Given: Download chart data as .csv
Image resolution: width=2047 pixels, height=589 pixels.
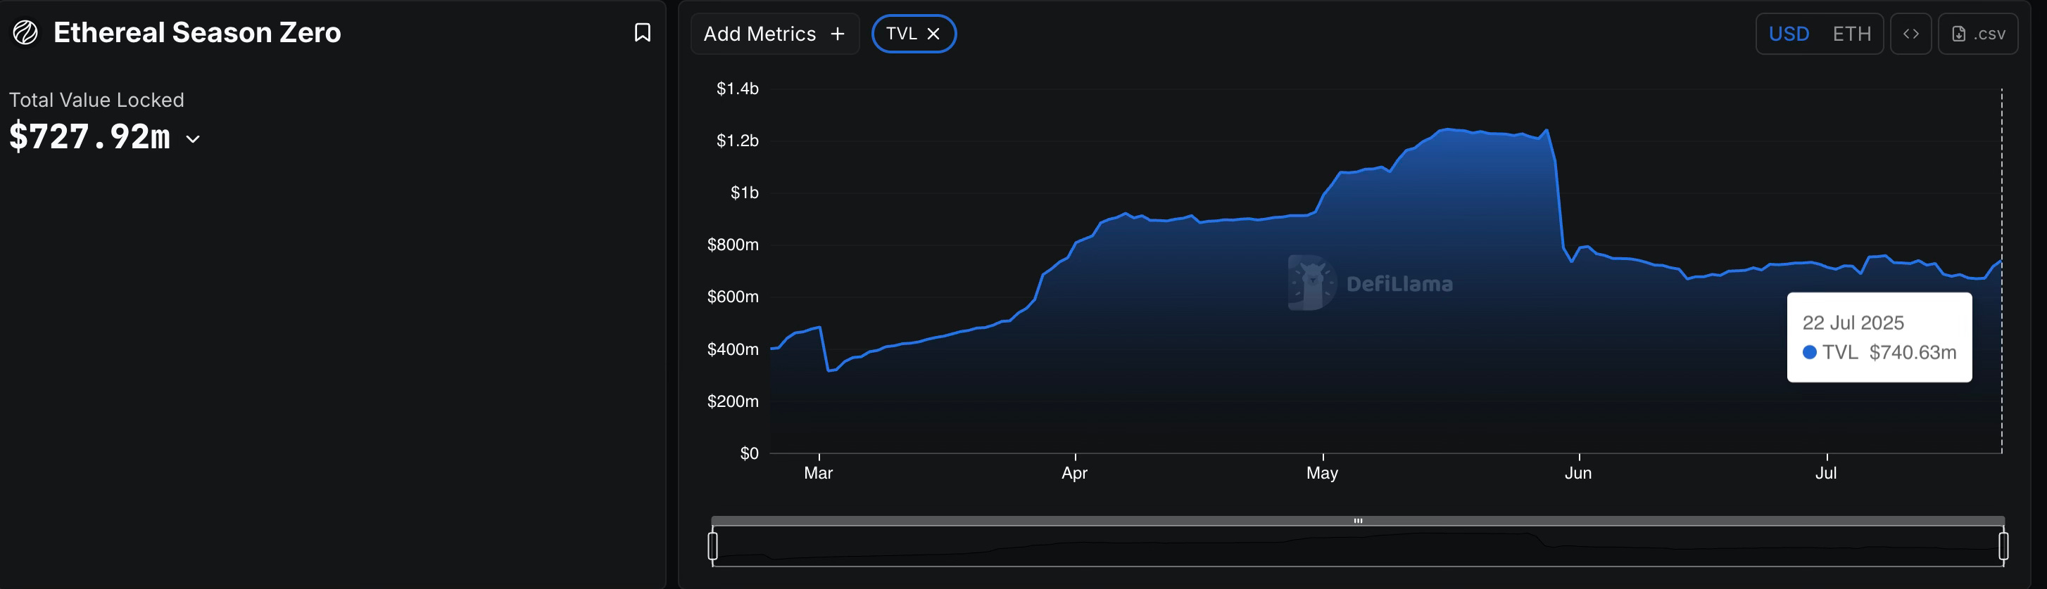Looking at the screenshot, I should click(x=1978, y=33).
